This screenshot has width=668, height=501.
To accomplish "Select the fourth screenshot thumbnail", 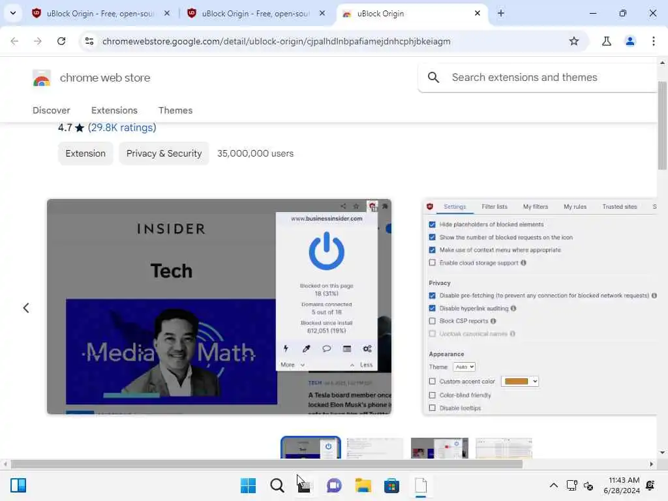I will [504, 449].
